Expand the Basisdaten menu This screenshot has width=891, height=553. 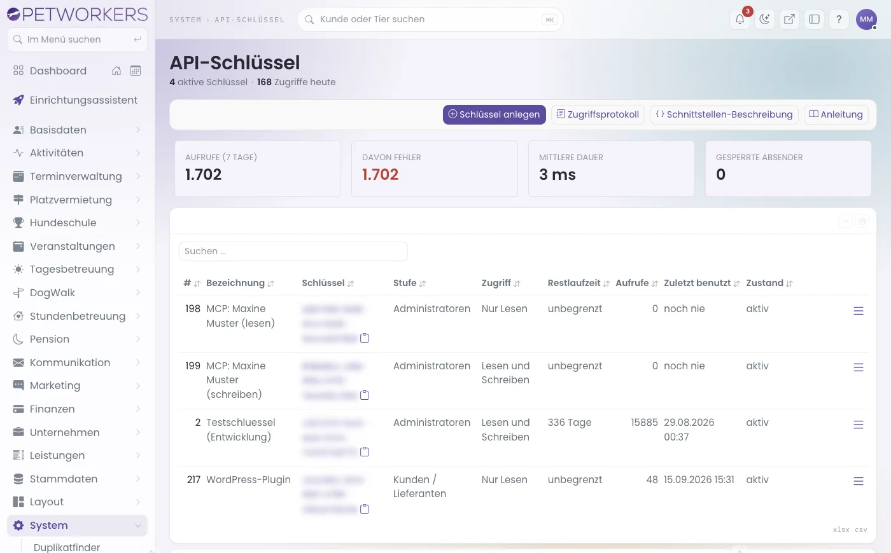point(77,130)
